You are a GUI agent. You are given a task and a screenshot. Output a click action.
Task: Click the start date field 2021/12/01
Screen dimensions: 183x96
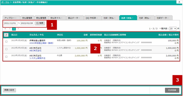10,23
